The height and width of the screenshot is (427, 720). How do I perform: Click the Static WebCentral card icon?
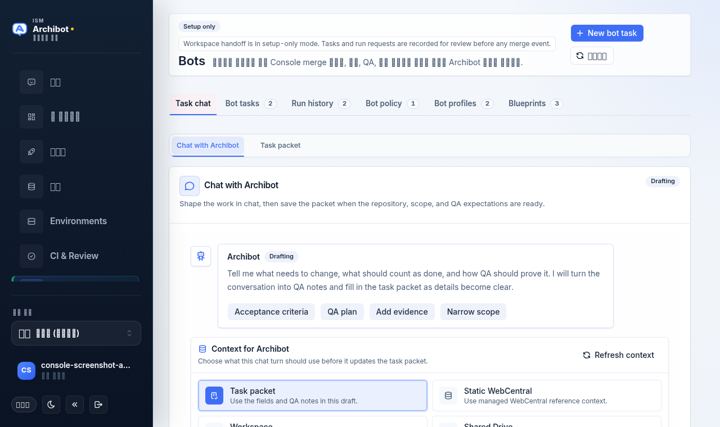pyautogui.click(x=448, y=396)
